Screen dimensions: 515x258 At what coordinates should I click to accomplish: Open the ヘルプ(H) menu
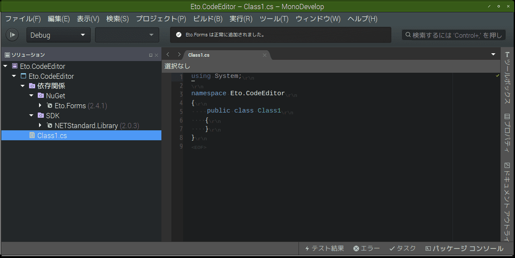point(363,19)
